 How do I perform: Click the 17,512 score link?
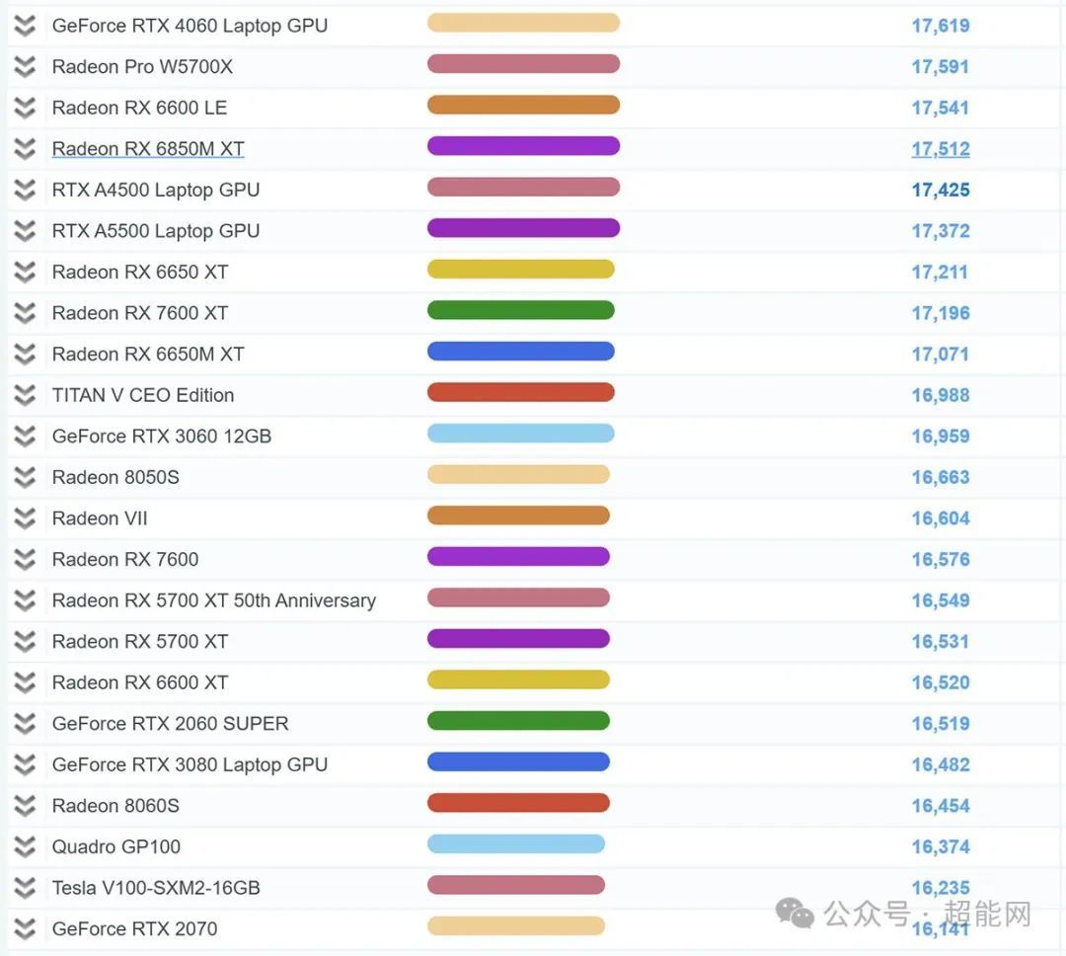pos(941,149)
